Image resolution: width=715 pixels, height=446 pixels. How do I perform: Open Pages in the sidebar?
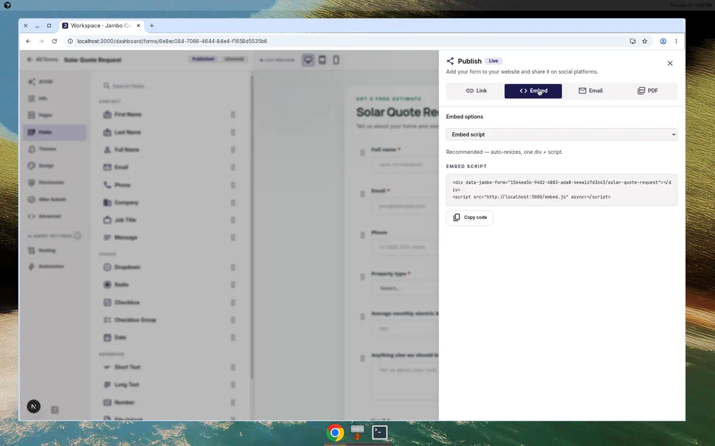[55, 115]
